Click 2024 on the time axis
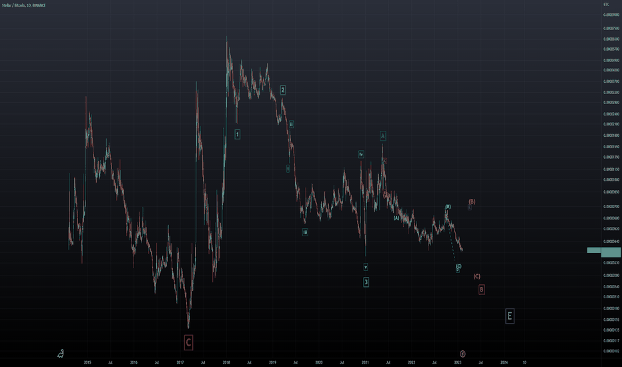The height and width of the screenshot is (367, 622). [x=504, y=362]
